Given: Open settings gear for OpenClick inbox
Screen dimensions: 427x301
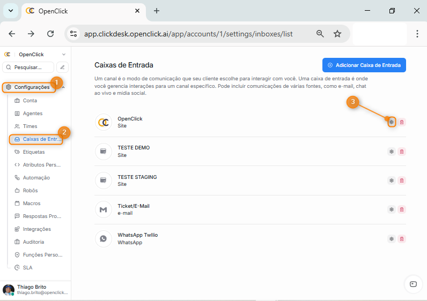Looking at the screenshot, I should pos(392,122).
